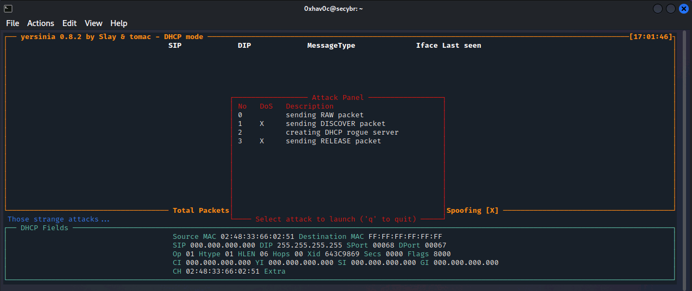
Task: Open the Edit menu
Action: coord(70,23)
